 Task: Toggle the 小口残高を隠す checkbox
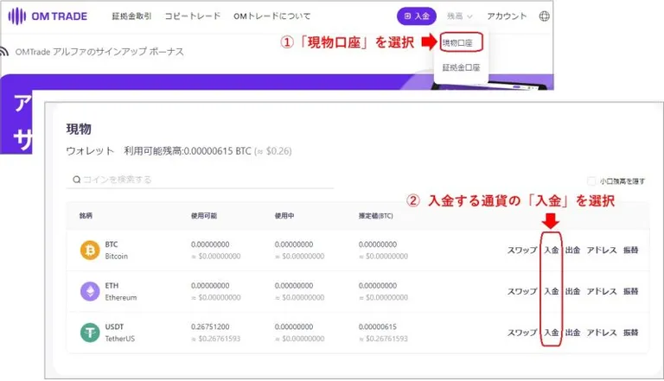(591, 181)
